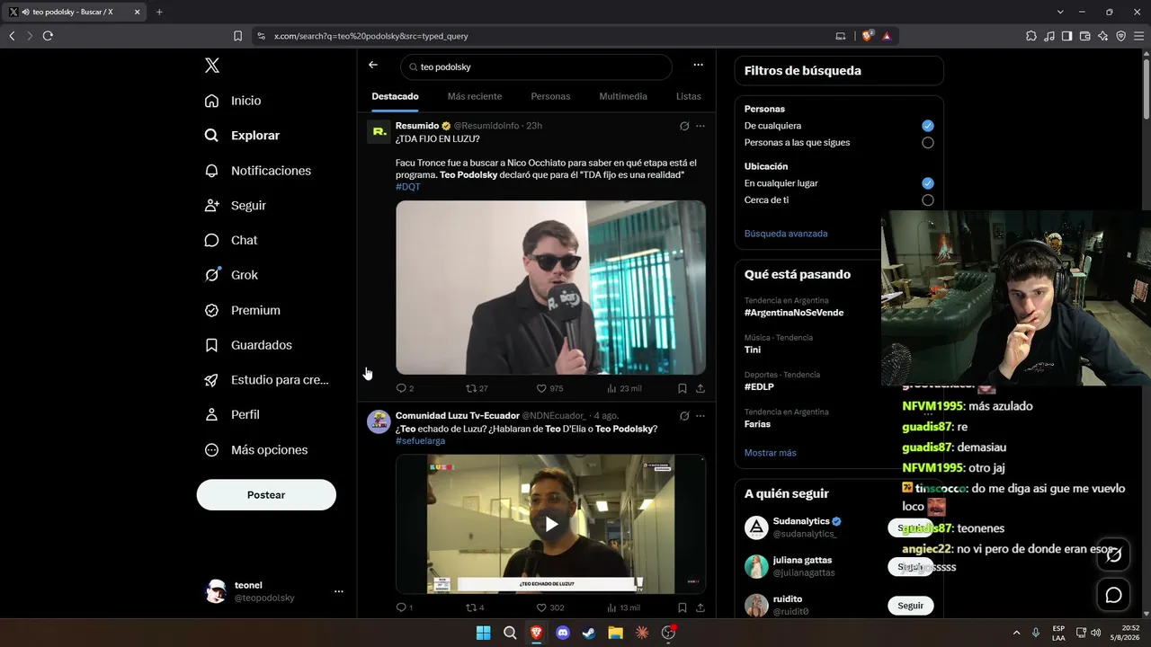Bookmark this page in the browser

click(237, 36)
